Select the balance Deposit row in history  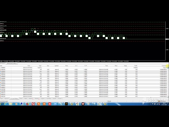point(79,68)
